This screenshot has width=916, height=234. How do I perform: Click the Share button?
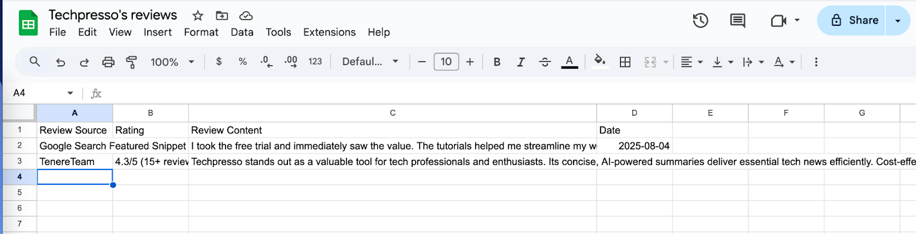point(851,21)
